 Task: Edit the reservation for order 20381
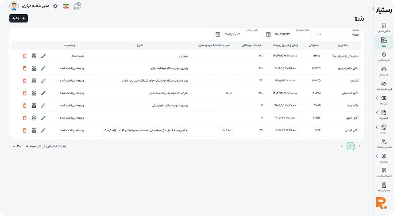pyautogui.click(x=43, y=93)
